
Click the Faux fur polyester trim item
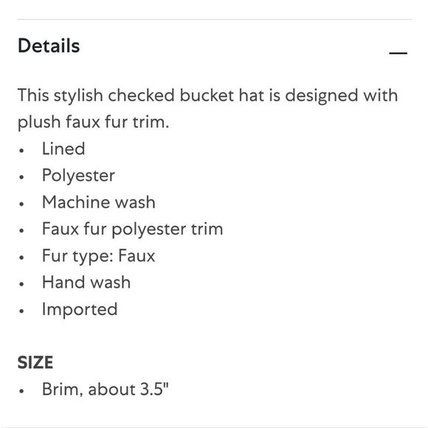pyautogui.click(x=133, y=229)
